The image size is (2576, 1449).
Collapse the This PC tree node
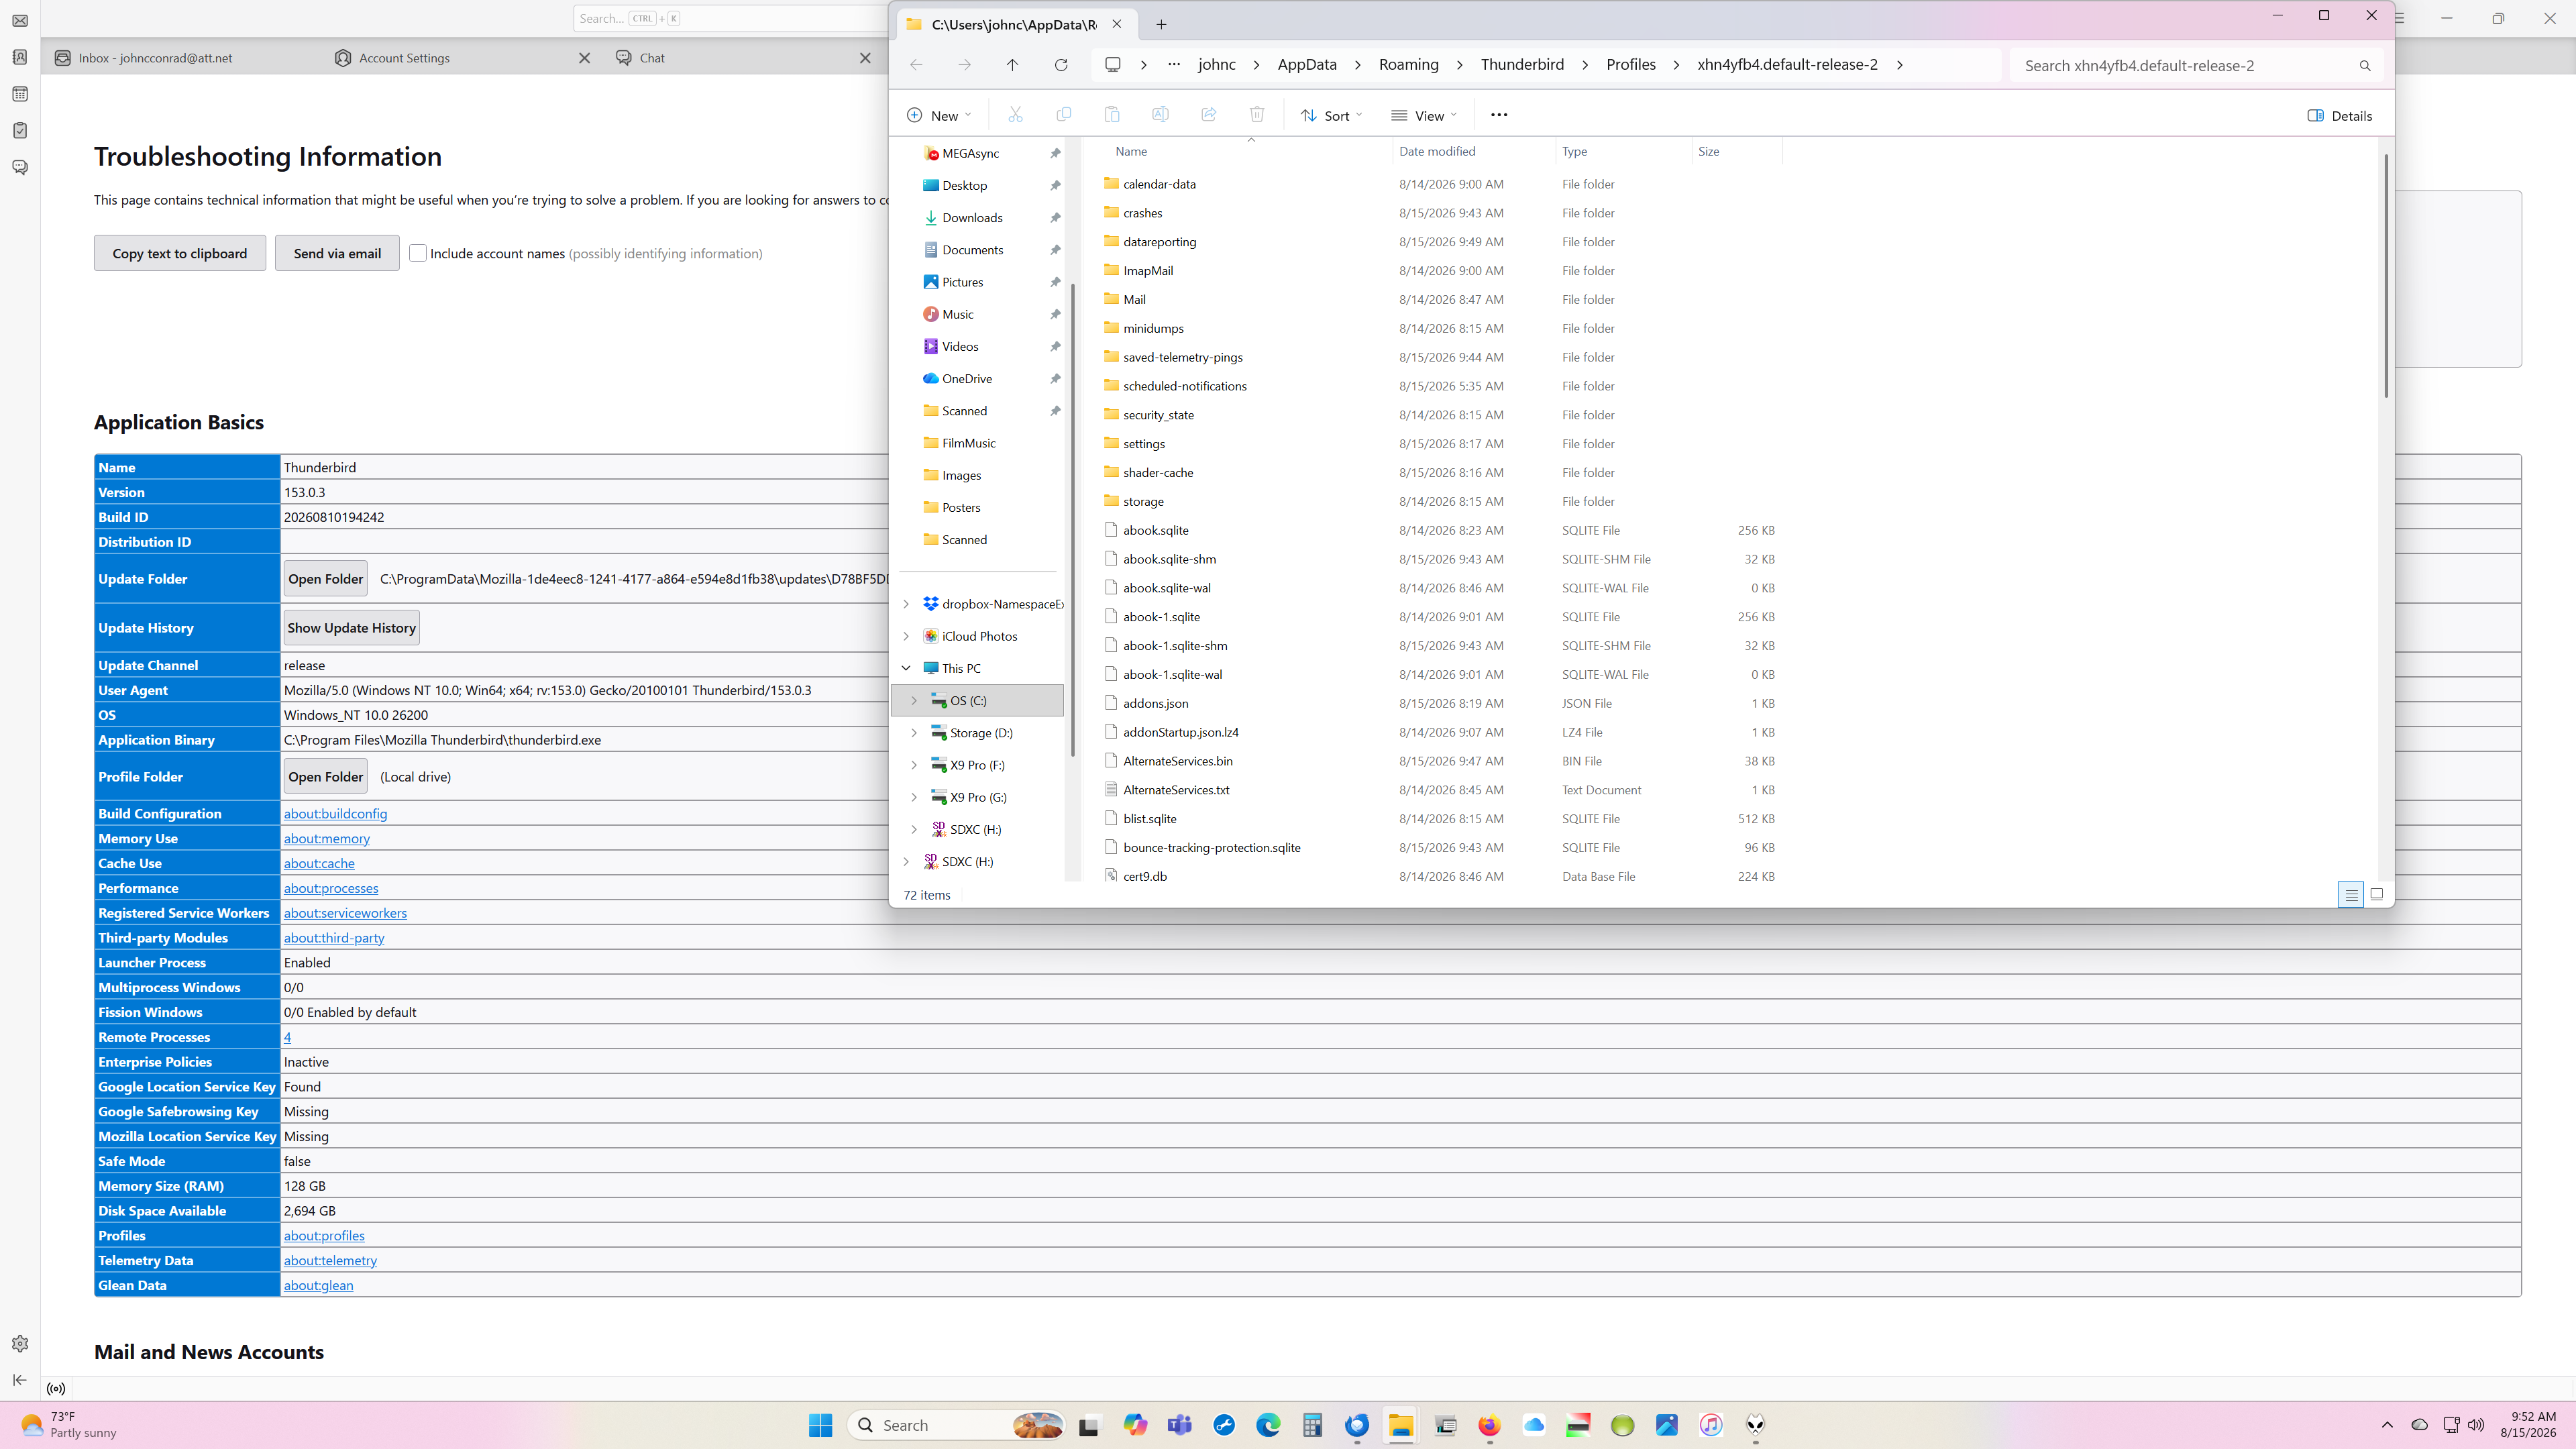pyautogui.click(x=906, y=668)
